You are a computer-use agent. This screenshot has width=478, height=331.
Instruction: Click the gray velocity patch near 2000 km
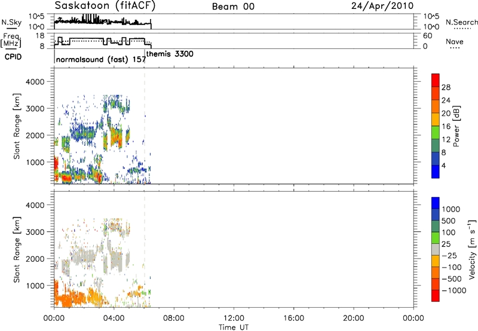(83, 256)
